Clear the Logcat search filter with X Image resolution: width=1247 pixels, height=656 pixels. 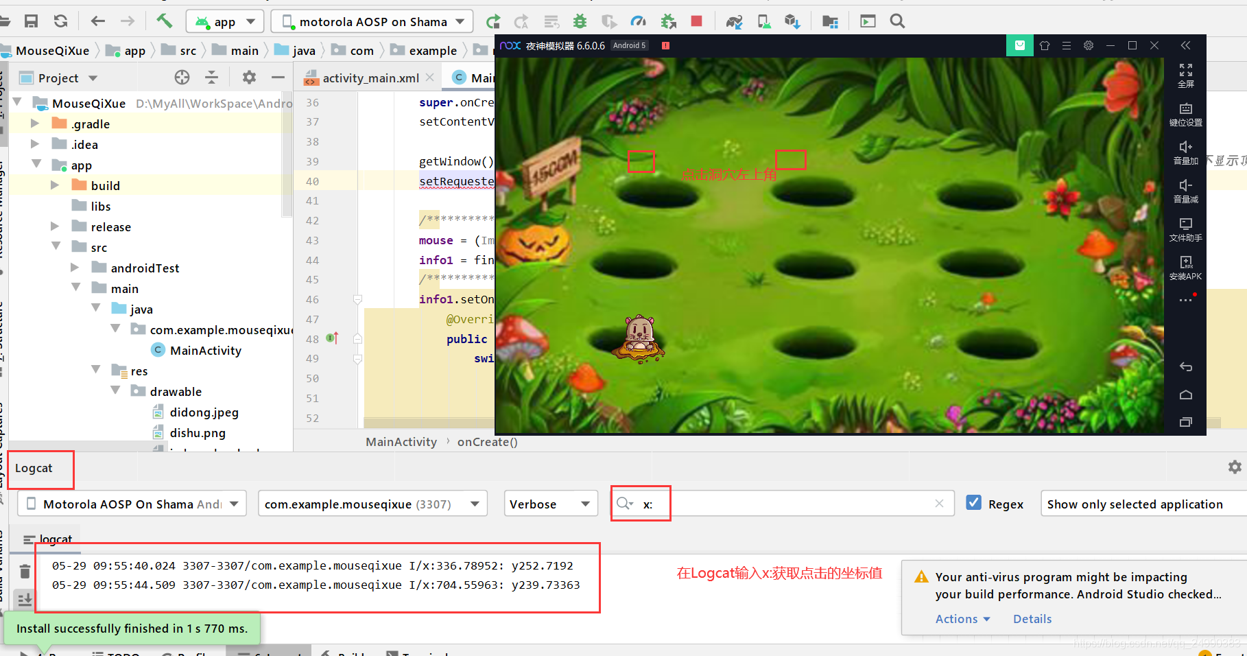939,504
